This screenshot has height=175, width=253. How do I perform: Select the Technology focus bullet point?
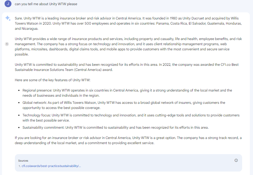[131, 118]
